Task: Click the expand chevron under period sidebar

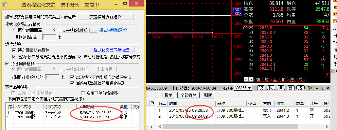Action: pyautogui.click(x=334, y=71)
